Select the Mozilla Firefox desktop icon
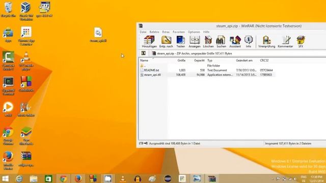The height and width of the screenshot is (183, 326). coord(8,161)
